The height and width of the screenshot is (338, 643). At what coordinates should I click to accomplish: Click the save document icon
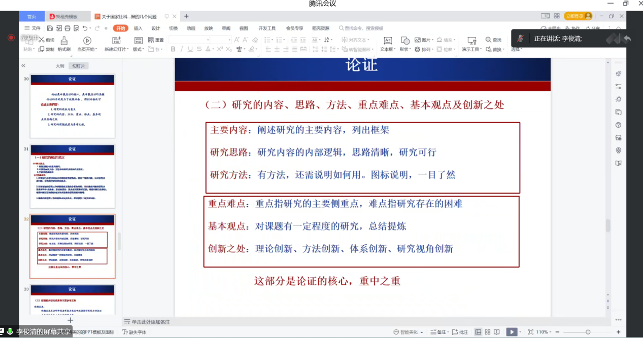(50, 28)
